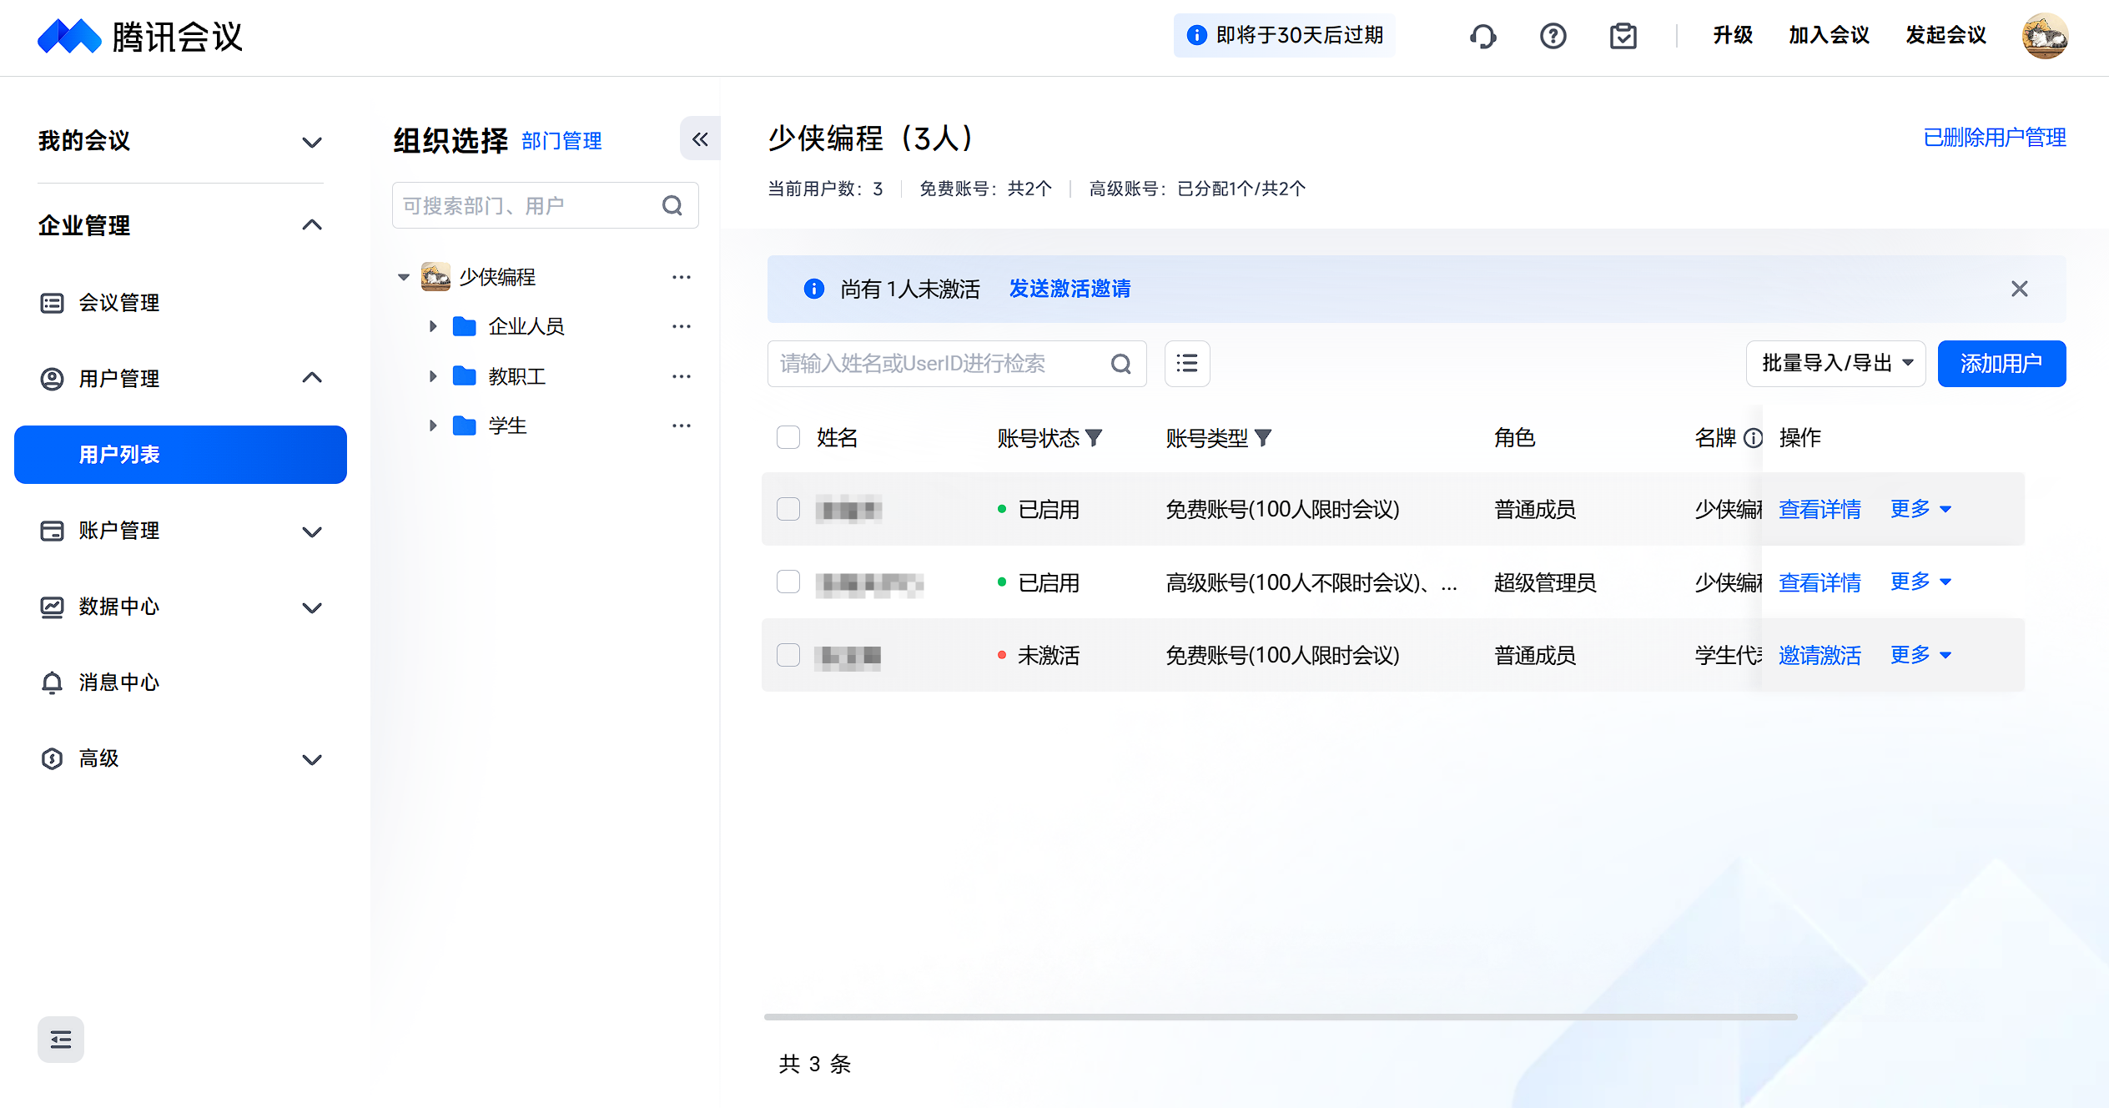Expand the 学生 department node
This screenshot has height=1108, width=2109.
click(x=433, y=425)
